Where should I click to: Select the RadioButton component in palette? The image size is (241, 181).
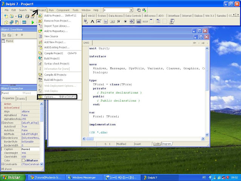click(125, 21)
